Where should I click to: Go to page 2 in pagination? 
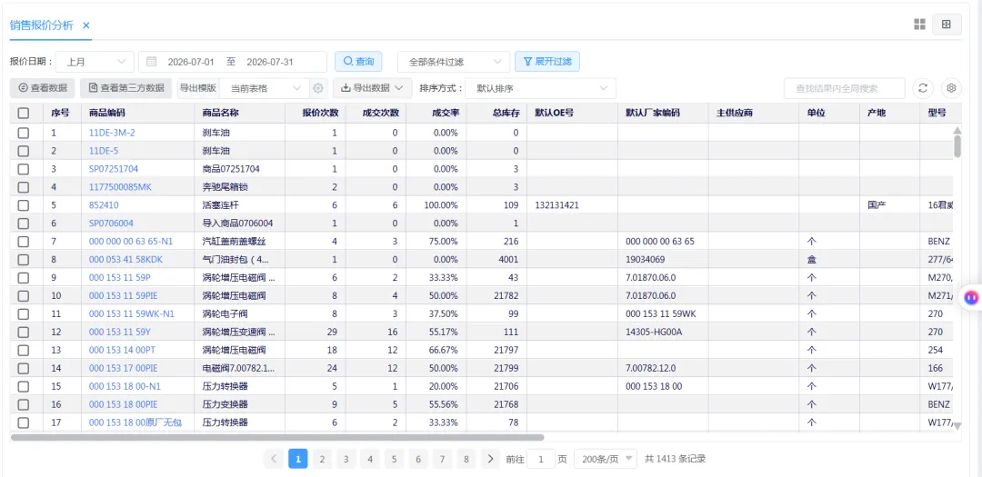click(322, 459)
